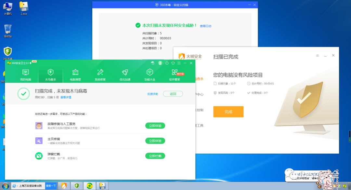Click 弹窗拦截 green round icon
This screenshot has width=351, height=190.
tap(39, 156)
